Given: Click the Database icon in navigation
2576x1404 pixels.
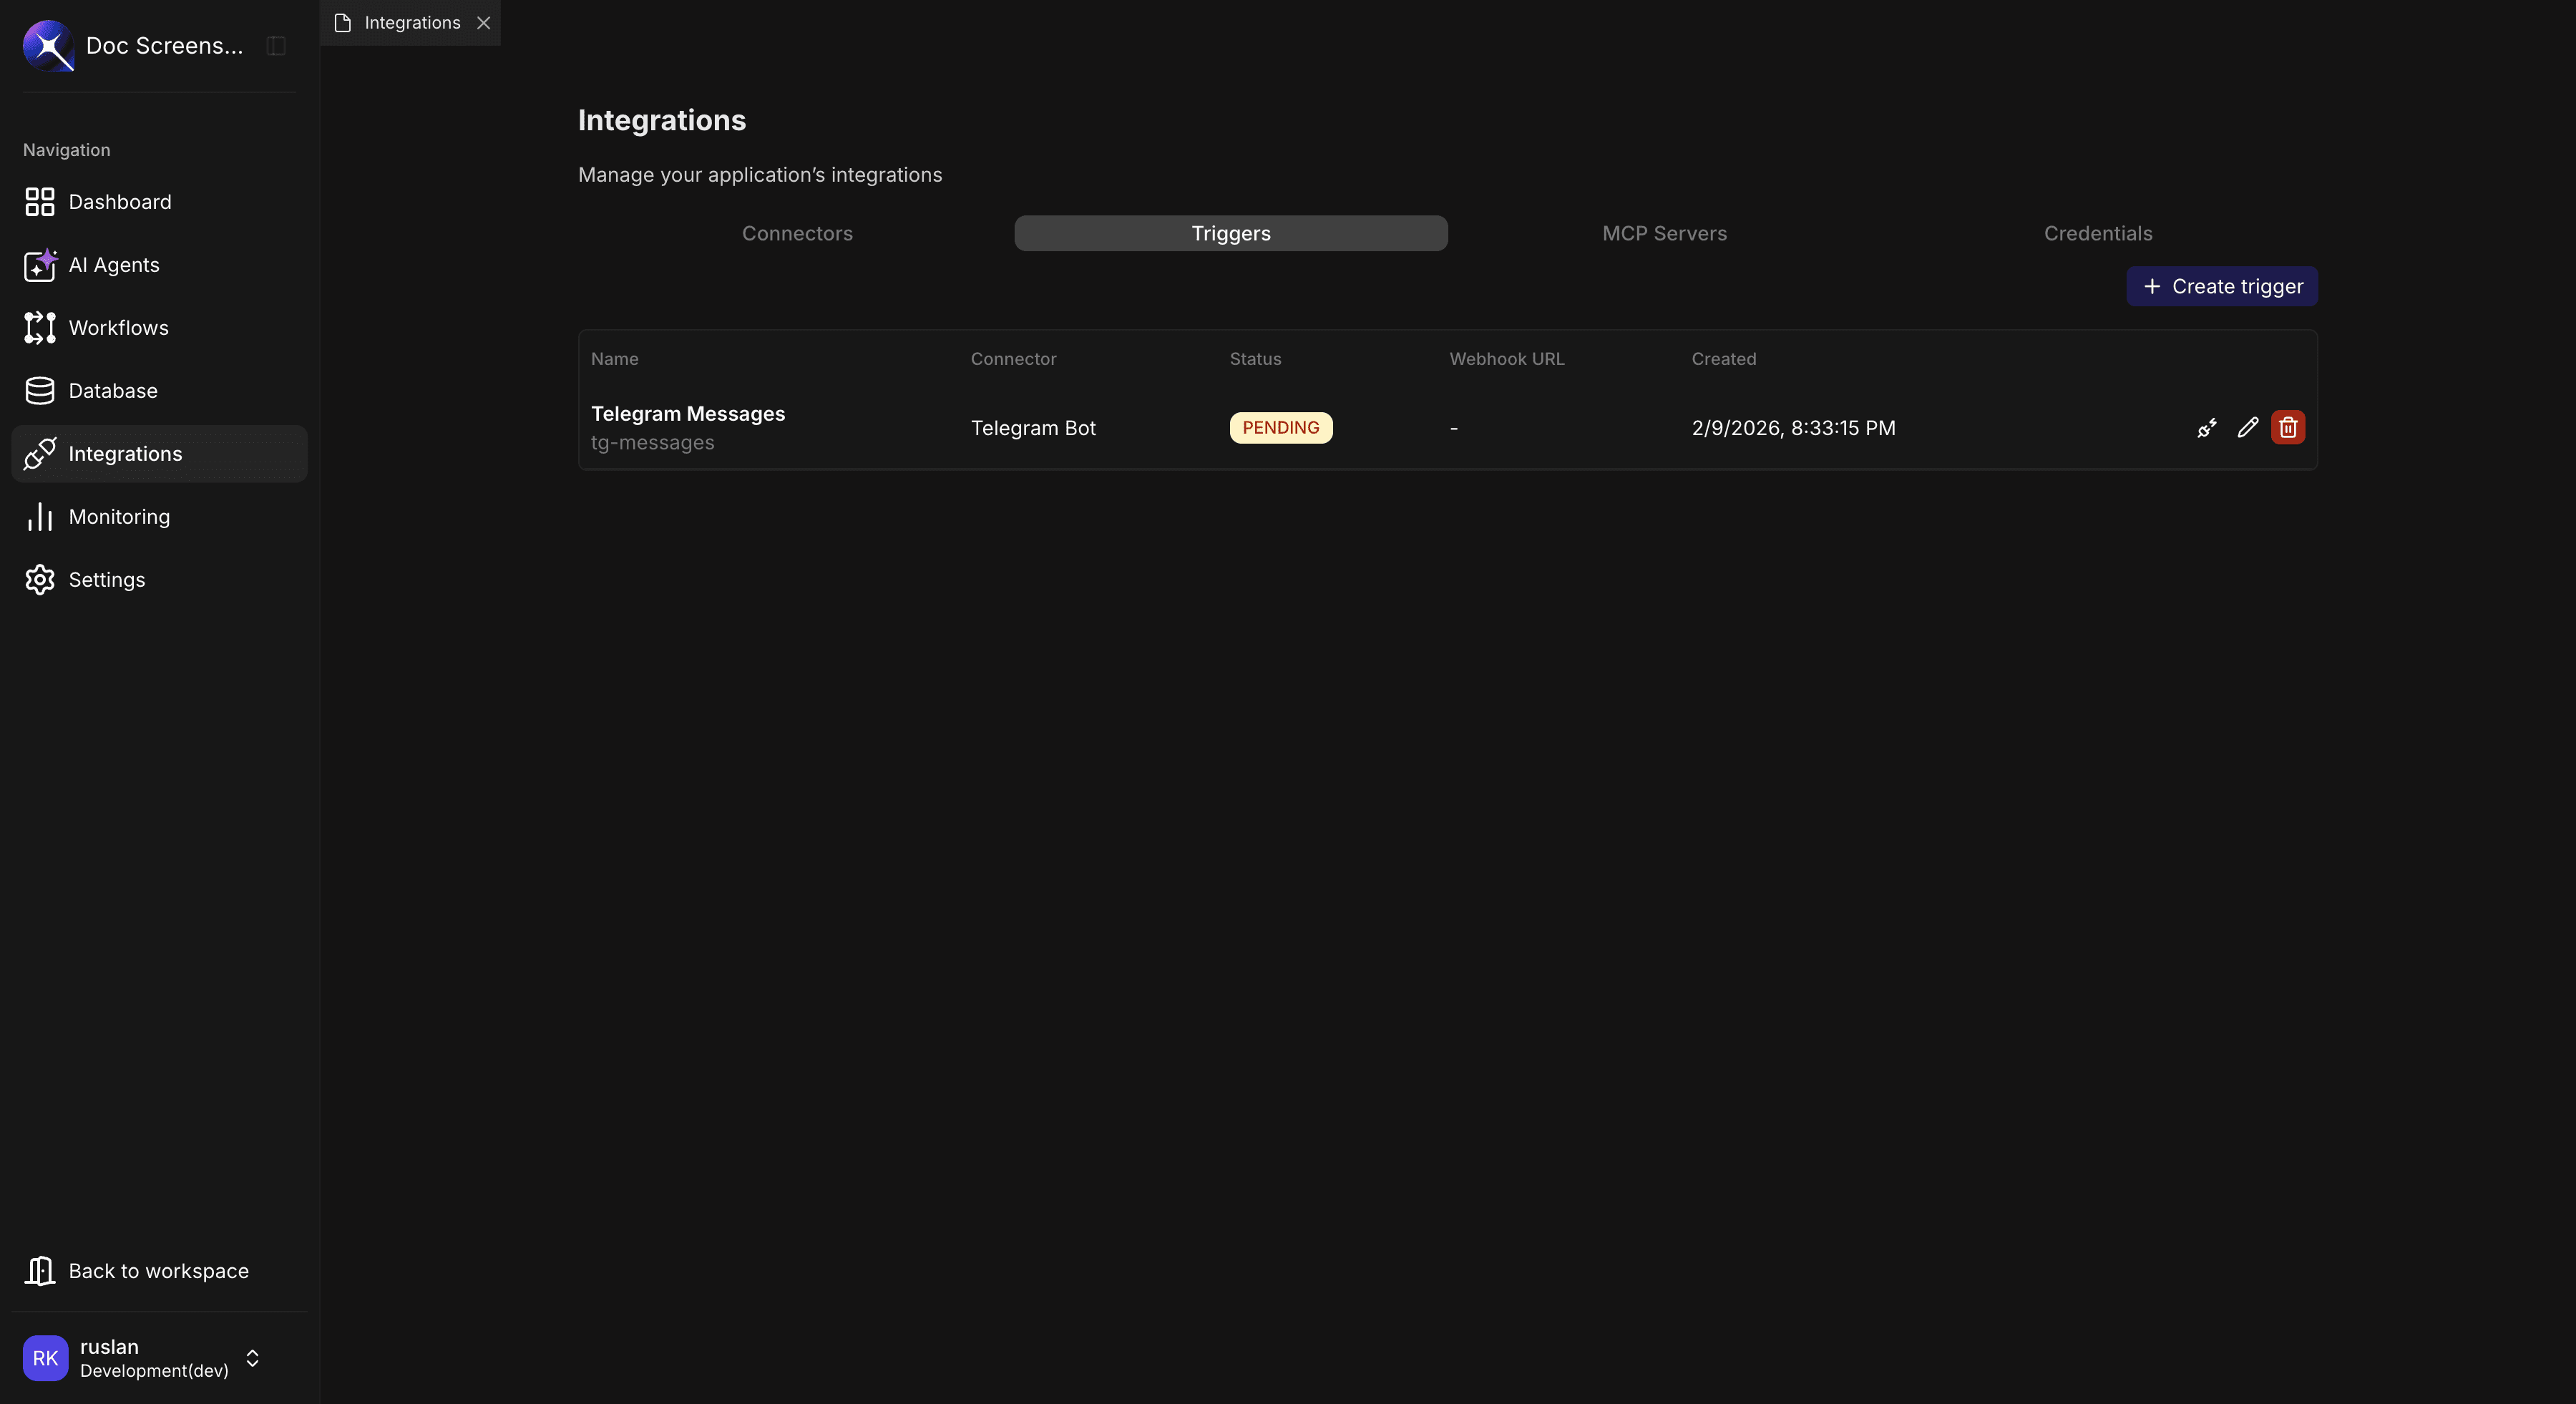Looking at the screenshot, I should [40, 390].
